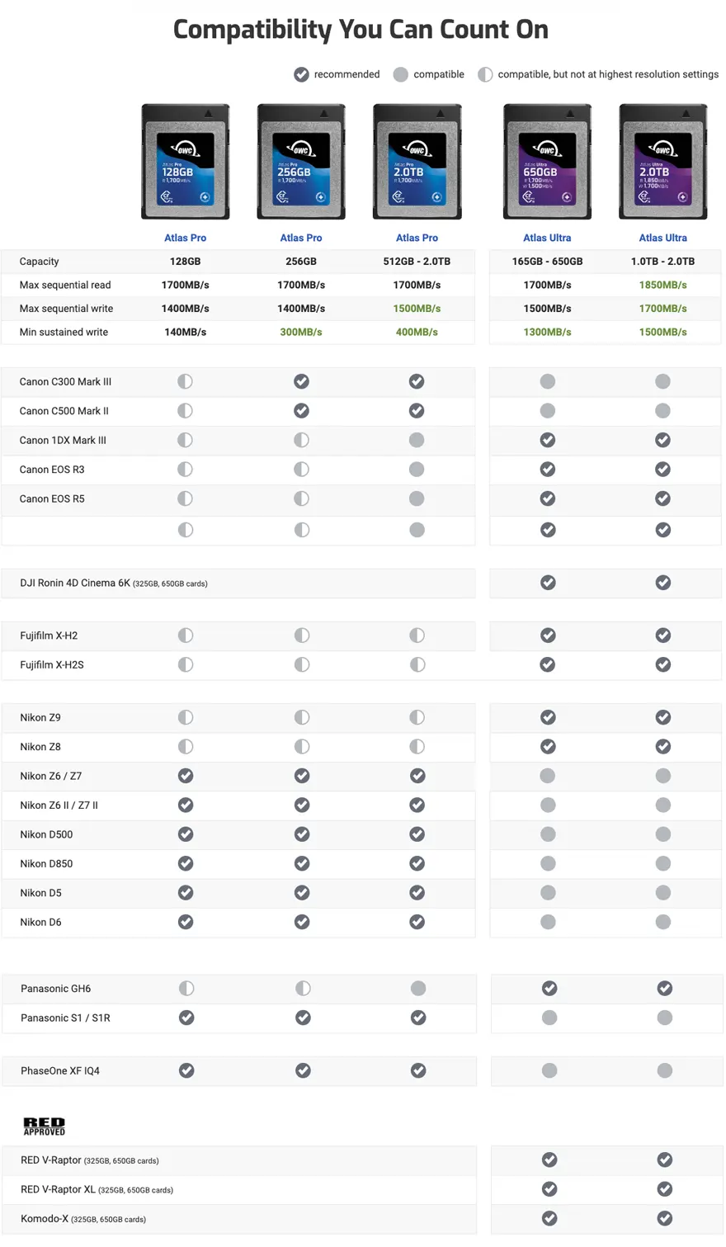Click the "DJI Ronin 4D Cinema 6K" row label
Image resolution: width=726 pixels, height=1247 pixels.
(x=75, y=583)
